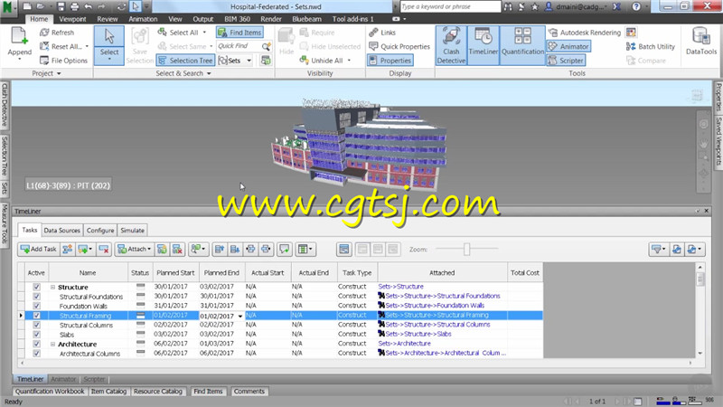Viewport: 723px width, 407px height.
Task: Activate the Select tool
Action: pyautogui.click(x=109, y=45)
